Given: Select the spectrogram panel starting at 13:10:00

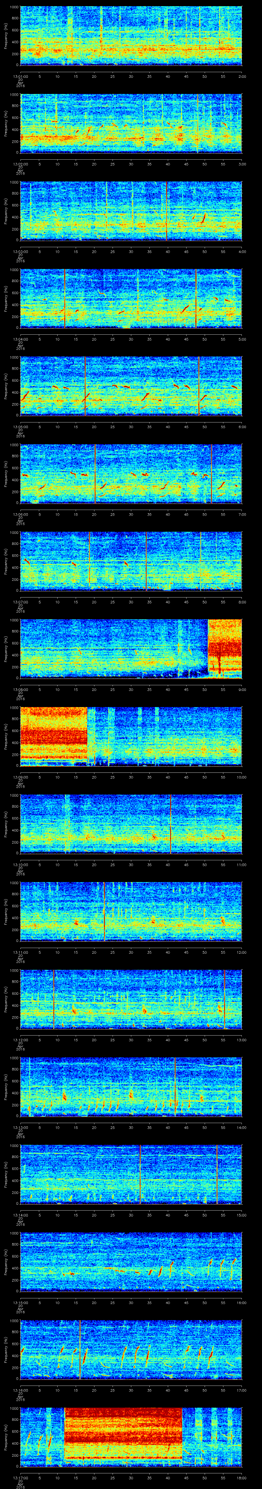Looking at the screenshot, I should click(x=131, y=824).
